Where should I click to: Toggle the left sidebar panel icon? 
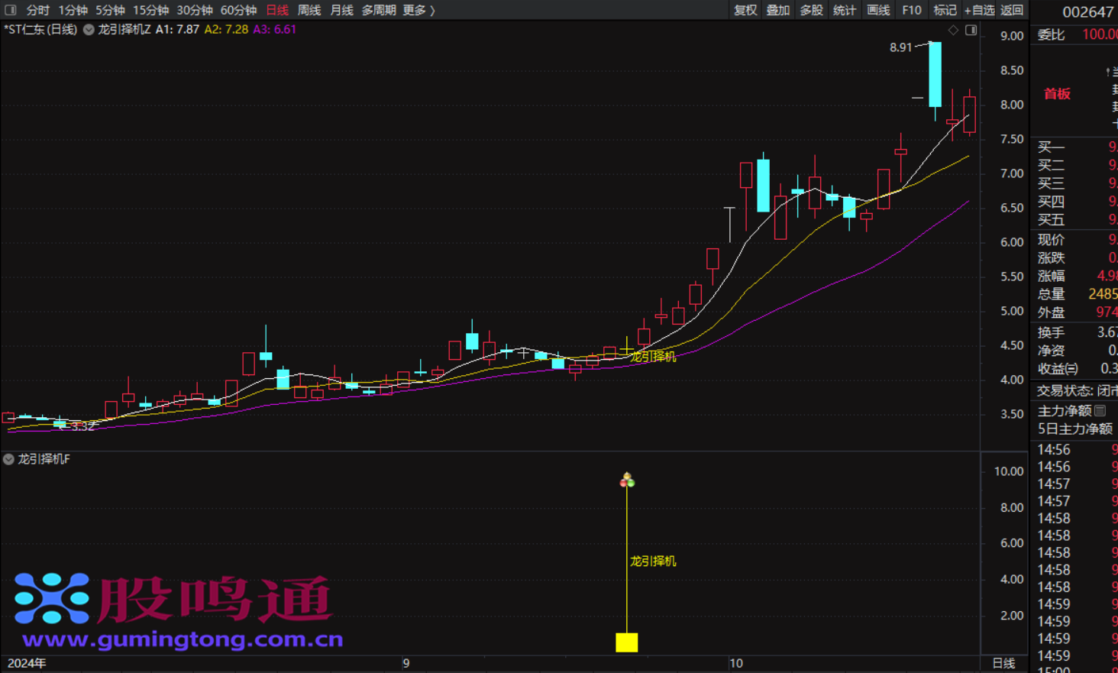[x=11, y=10]
